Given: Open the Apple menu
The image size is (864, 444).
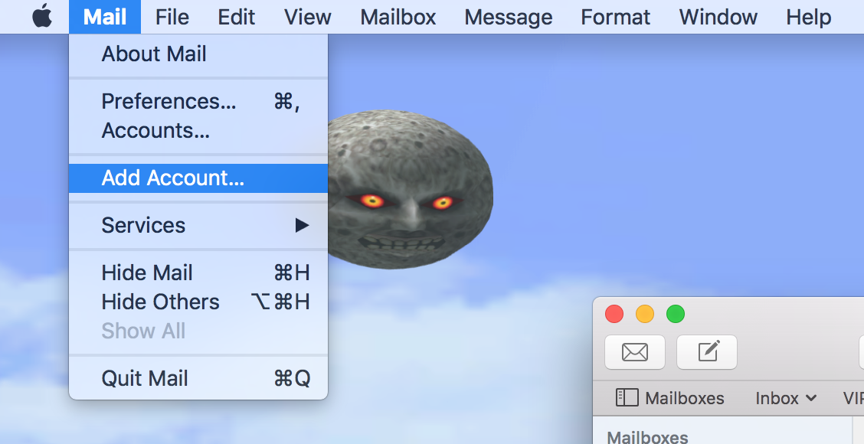Looking at the screenshot, I should pyautogui.click(x=42, y=17).
